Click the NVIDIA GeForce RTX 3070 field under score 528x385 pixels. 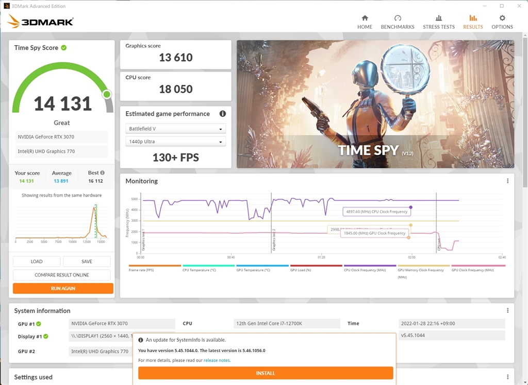62,137
